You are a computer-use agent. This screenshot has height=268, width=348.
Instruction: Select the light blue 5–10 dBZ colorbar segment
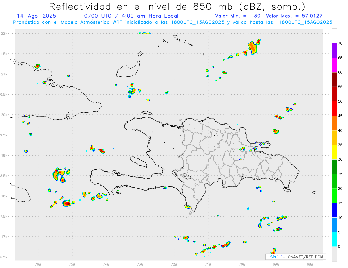click(334, 225)
